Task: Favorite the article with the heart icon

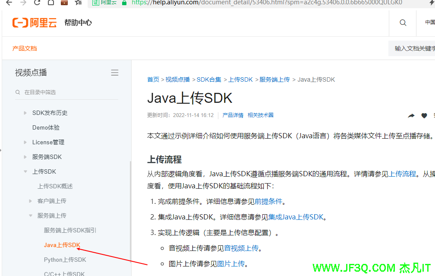Action: (424, 116)
